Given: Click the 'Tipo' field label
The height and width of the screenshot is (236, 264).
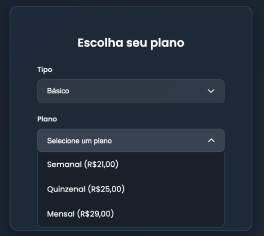Looking at the screenshot, I should pyautogui.click(x=44, y=70).
